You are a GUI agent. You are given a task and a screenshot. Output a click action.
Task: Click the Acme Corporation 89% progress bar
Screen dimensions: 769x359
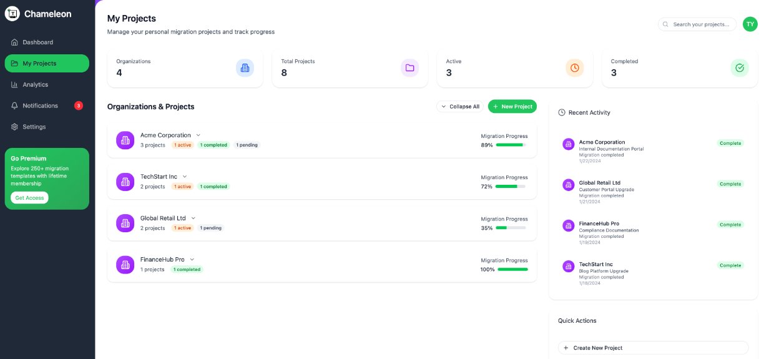(x=511, y=145)
